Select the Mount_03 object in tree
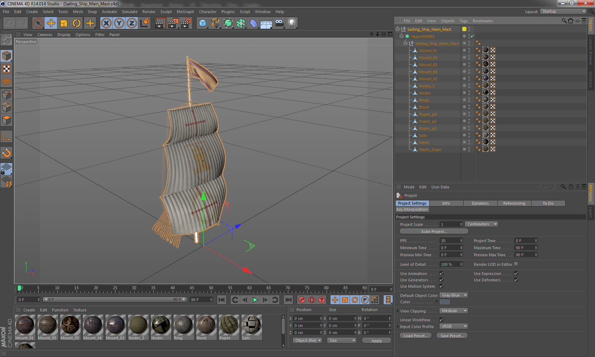 coord(428,65)
